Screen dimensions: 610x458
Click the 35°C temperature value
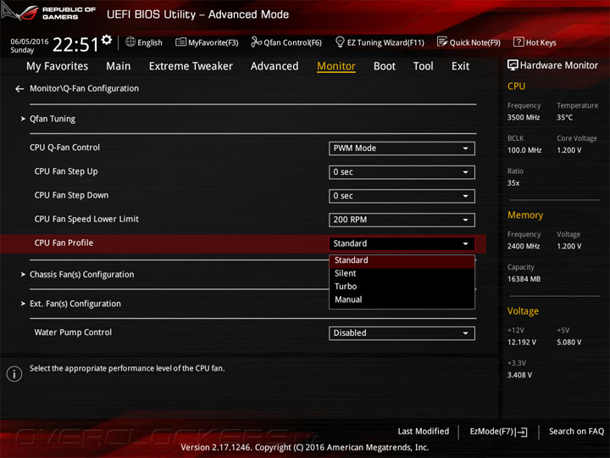pos(564,118)
